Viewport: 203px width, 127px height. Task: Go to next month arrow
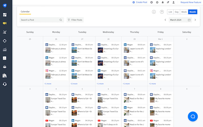point(195,20)
